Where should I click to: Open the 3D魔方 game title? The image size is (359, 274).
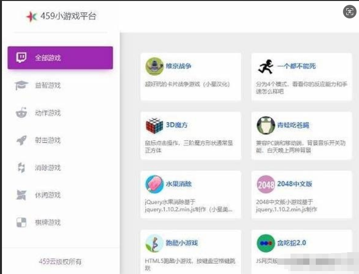tap(177, 125)
